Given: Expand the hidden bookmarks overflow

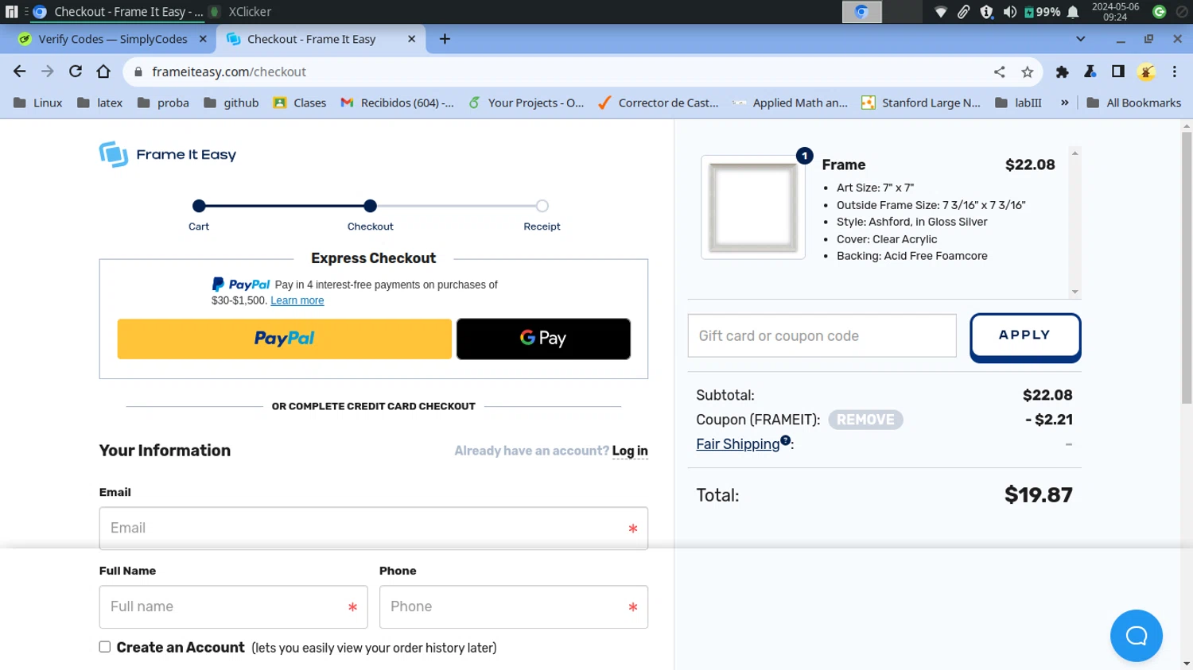Looking at the screenshot, I should point(1065,103).
